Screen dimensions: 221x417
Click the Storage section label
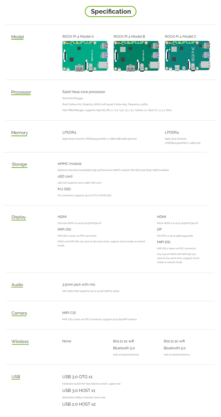pyautogui.click(x=20, y=164)
